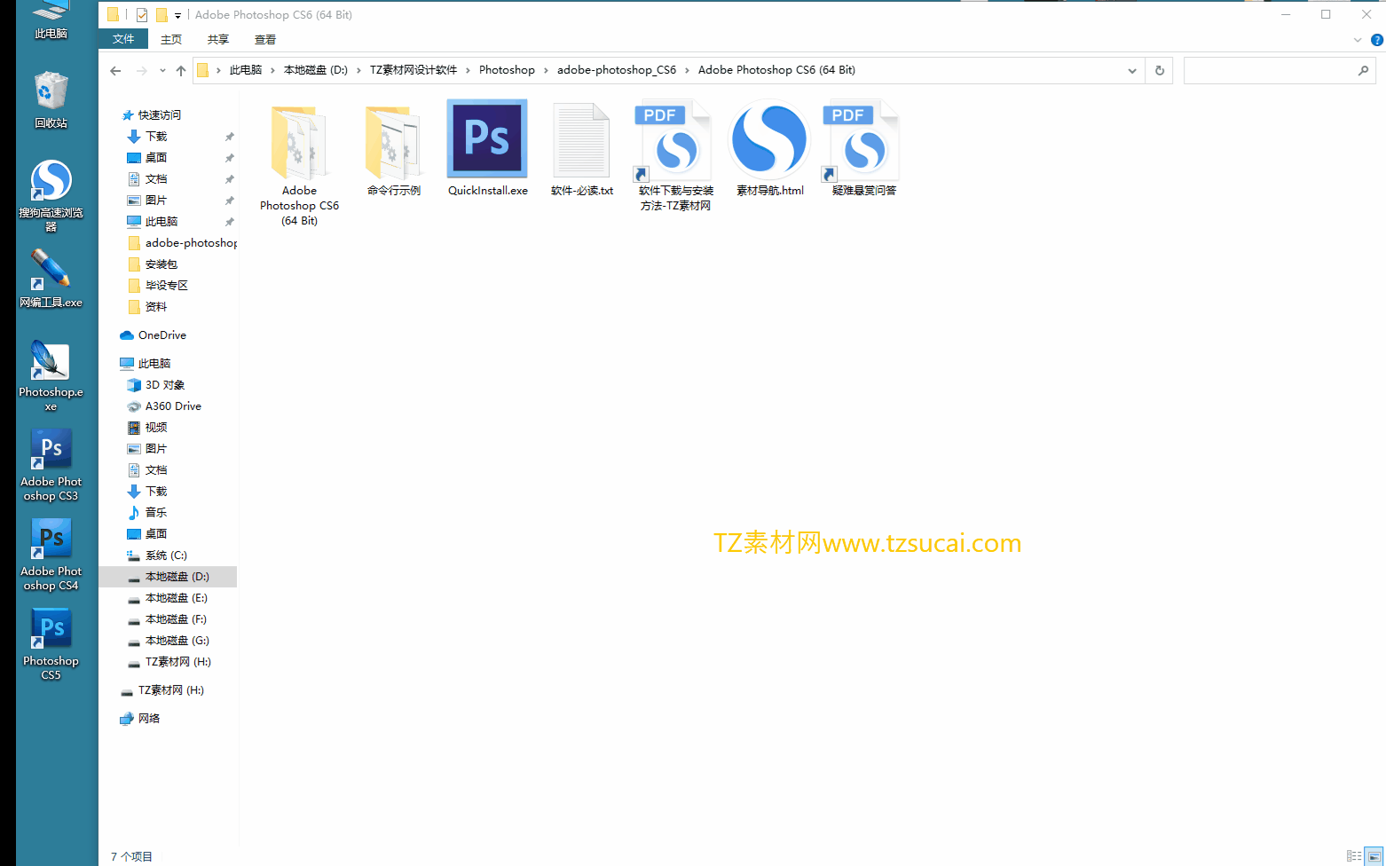Expand chevron after Photoshop in address bar
The width and height of the screenshot is (1386, 866).
[x=546, y=70]
